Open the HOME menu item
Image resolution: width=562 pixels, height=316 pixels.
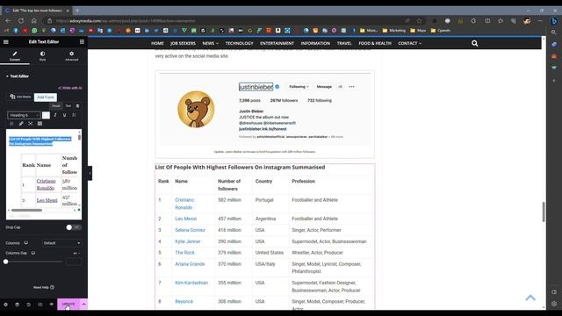pos(157,43)
